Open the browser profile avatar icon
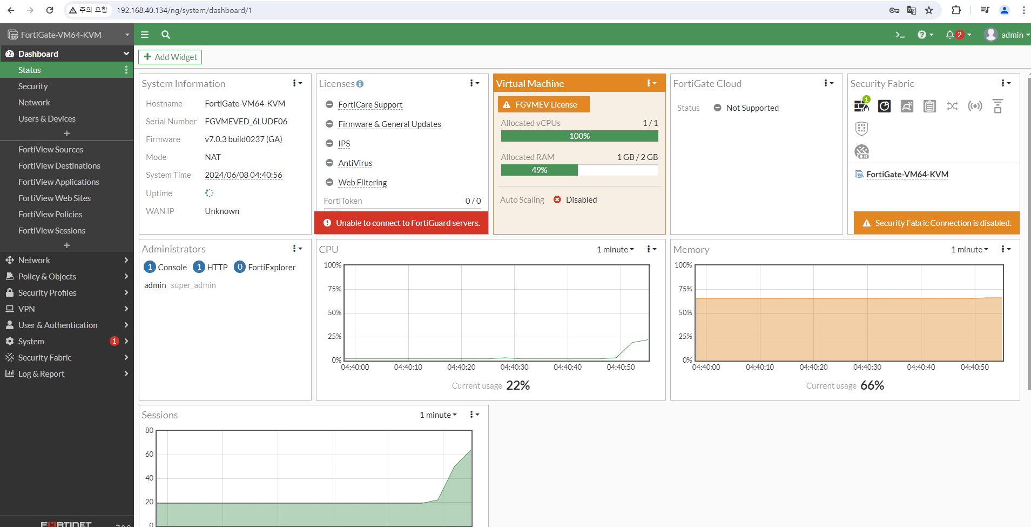Screen dimensions: 1031x527 click(1005, 10)
